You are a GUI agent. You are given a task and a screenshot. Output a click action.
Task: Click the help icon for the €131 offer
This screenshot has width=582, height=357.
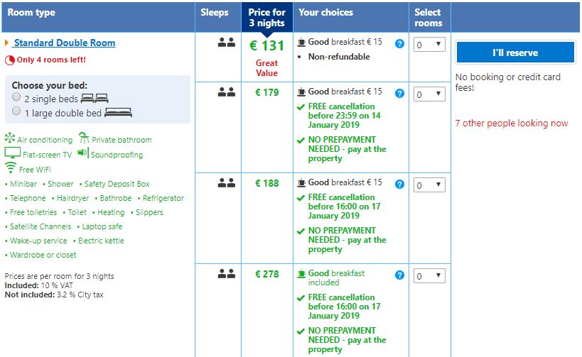[x=399, y=44]
